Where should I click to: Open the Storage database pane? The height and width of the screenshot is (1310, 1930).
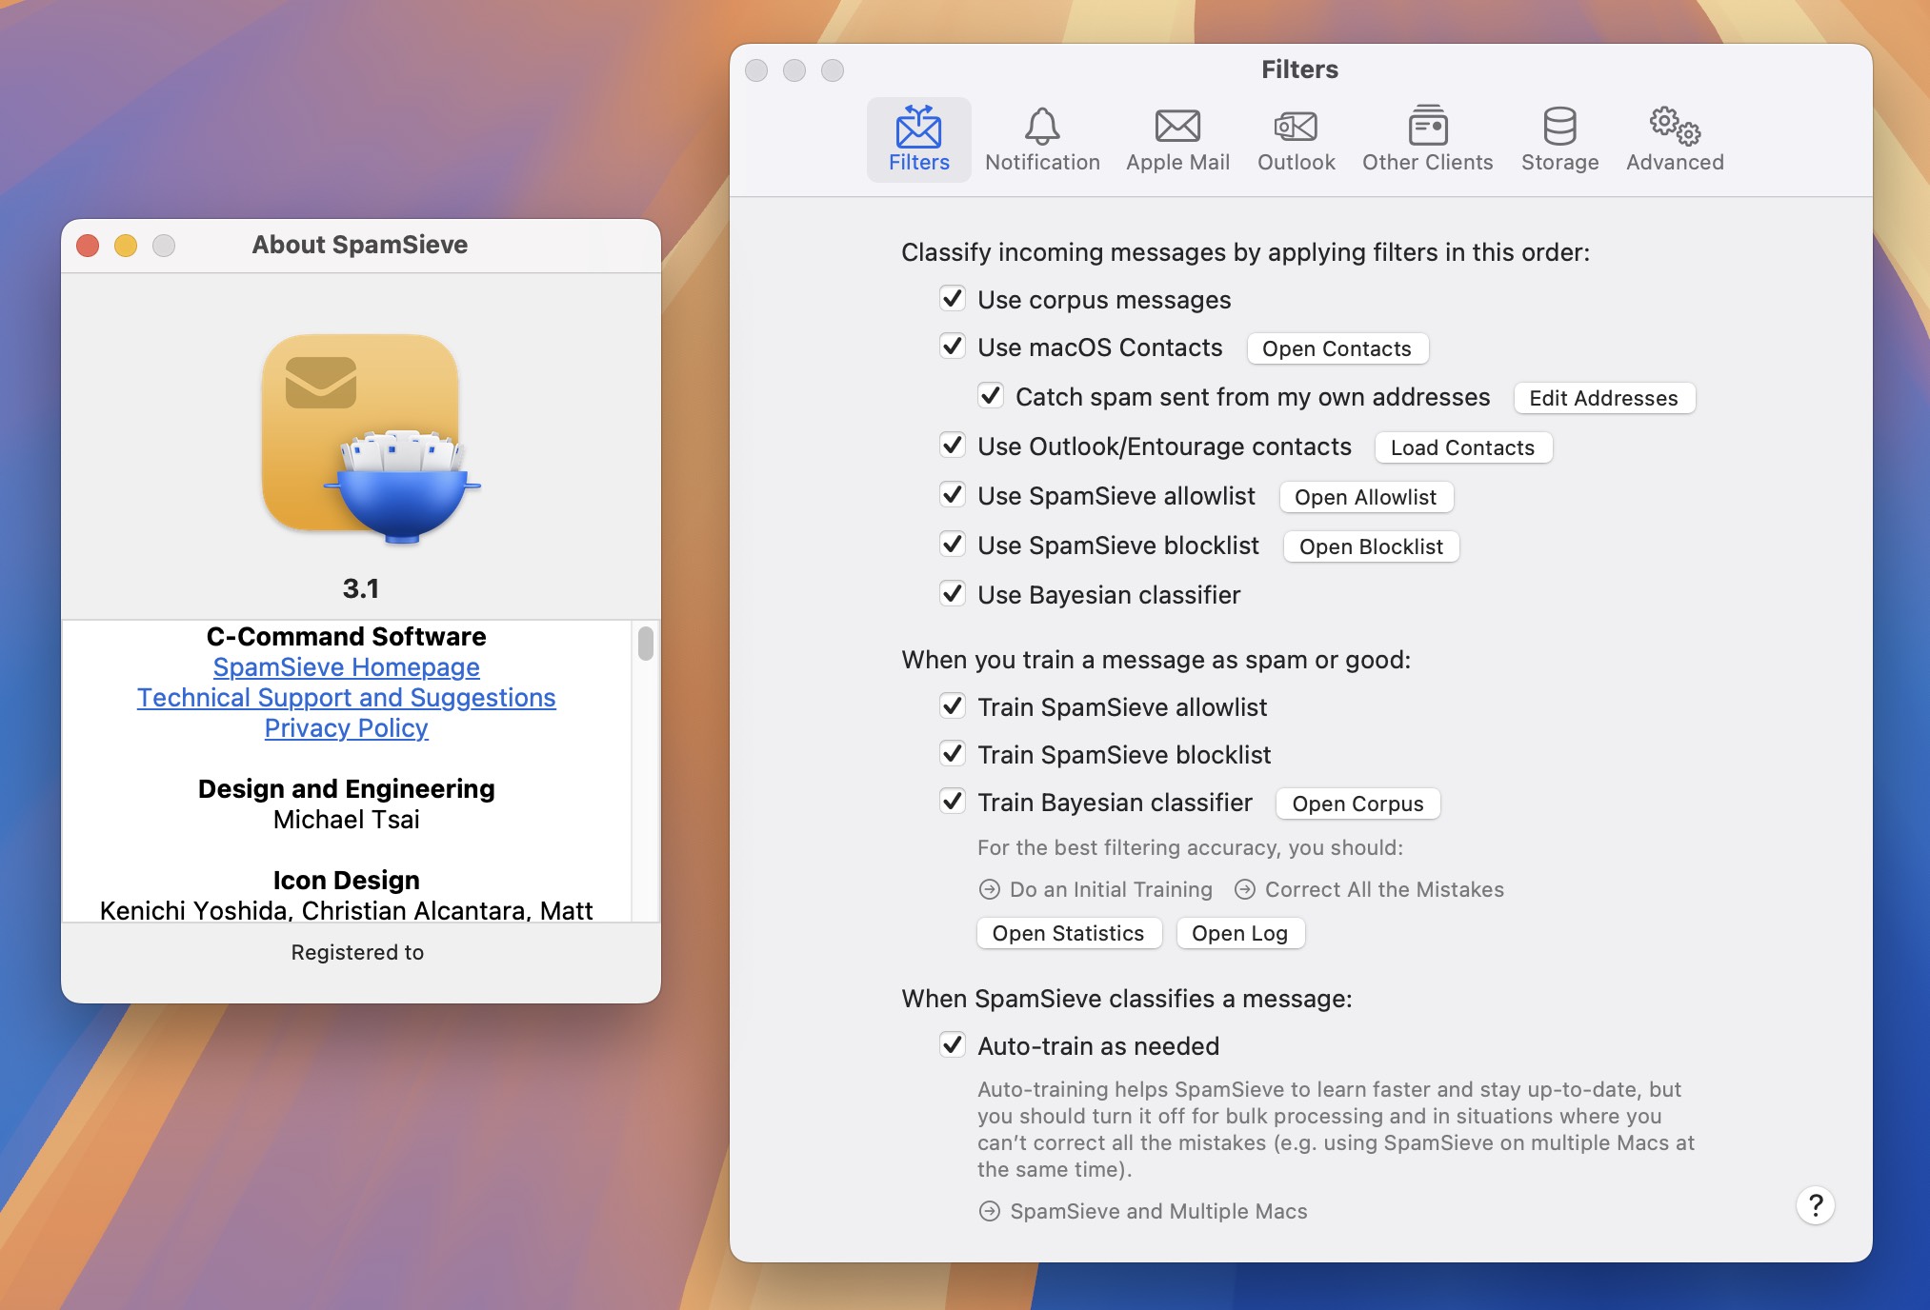tap(1559, 139)
